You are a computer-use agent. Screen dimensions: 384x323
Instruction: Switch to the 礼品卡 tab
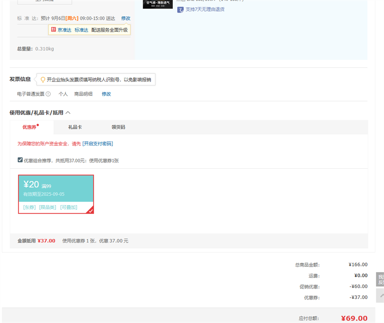(75, 127)
